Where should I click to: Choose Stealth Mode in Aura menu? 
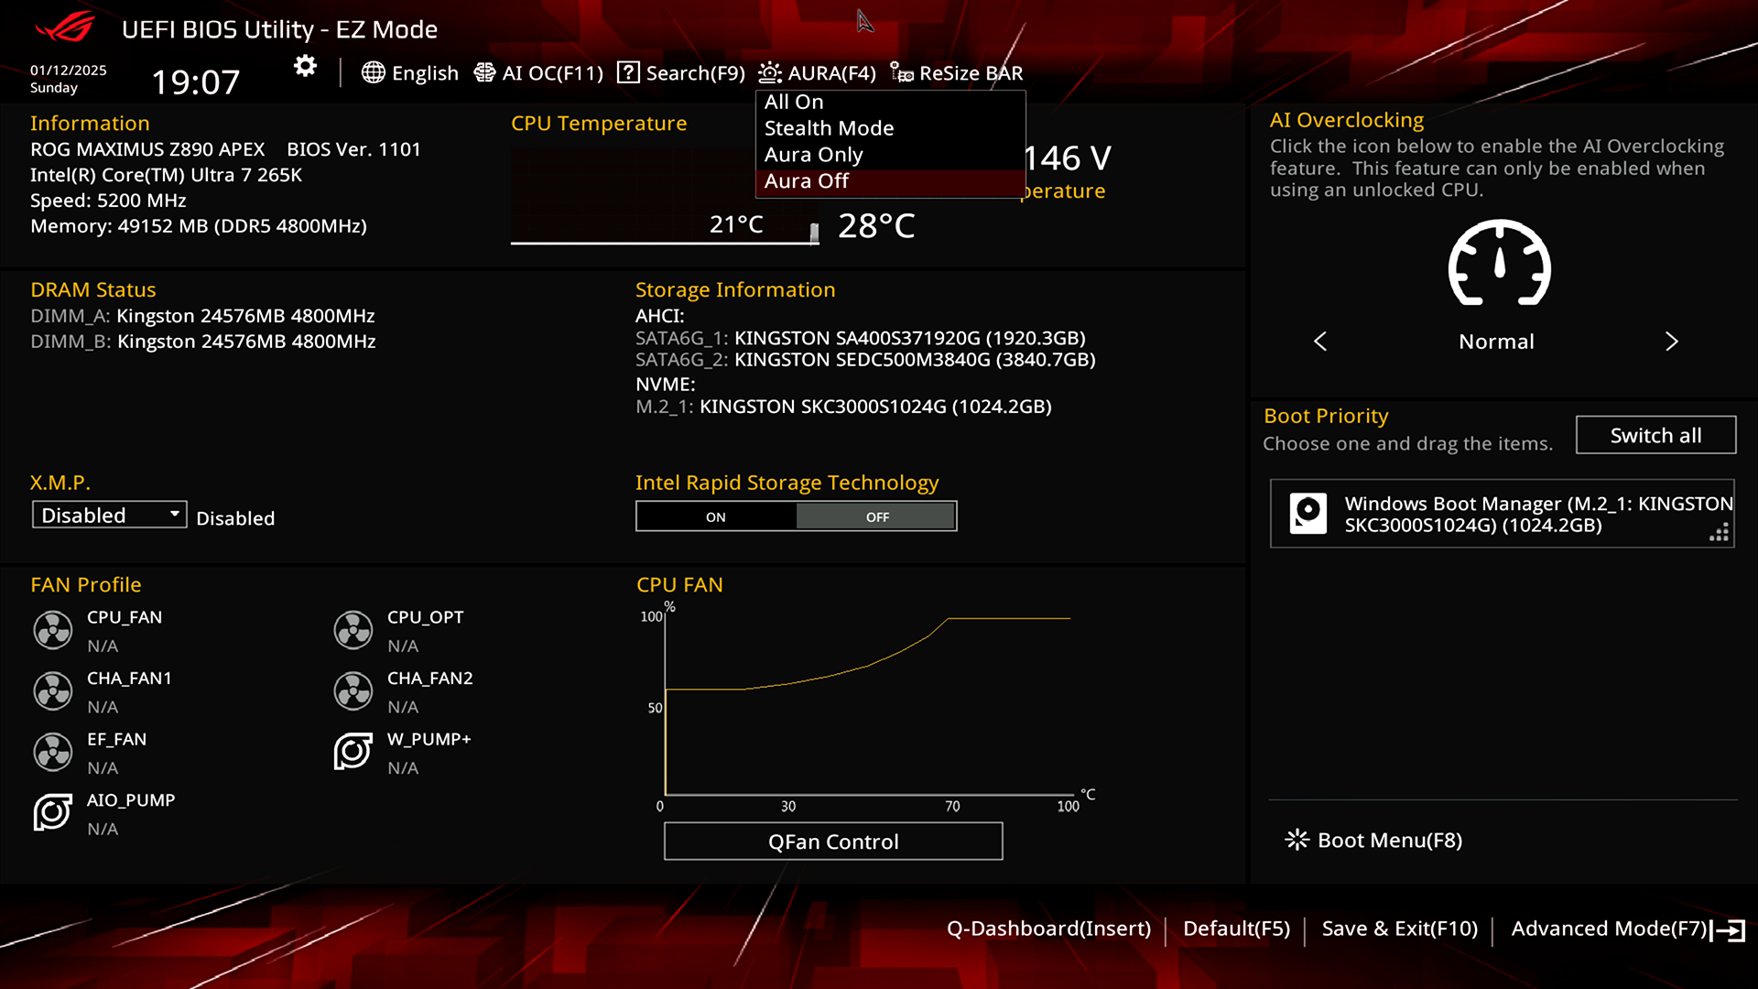(890, 128)
